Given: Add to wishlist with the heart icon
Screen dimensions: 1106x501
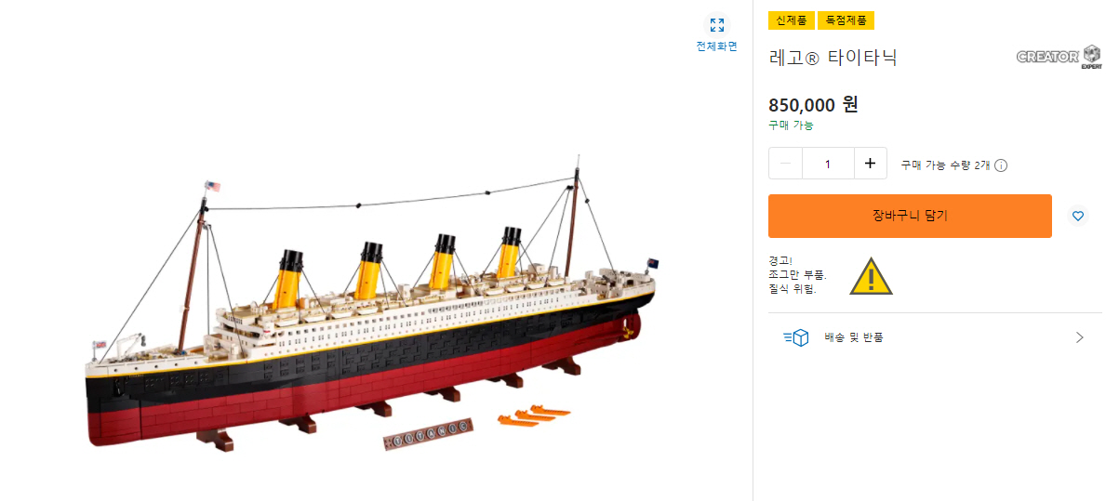Looking at the screenshot, I should click(1078, 216).
